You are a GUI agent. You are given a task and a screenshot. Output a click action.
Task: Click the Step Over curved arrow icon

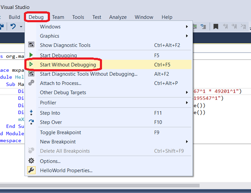tap(31, 122)
